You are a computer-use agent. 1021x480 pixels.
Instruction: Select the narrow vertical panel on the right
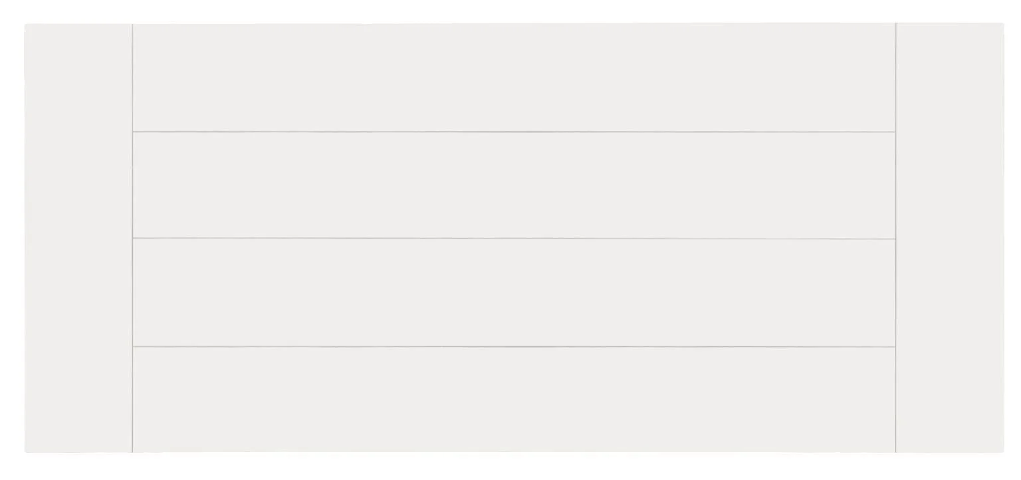[x=950, y=238]
